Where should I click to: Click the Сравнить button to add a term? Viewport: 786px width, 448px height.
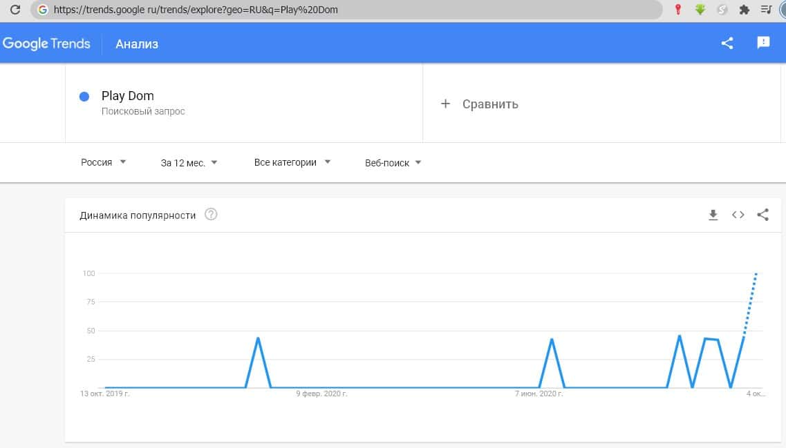480,104
